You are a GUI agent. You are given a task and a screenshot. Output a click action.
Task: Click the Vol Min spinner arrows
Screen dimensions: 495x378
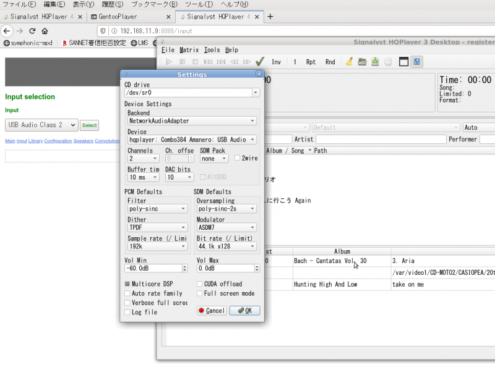click(184, 269)
